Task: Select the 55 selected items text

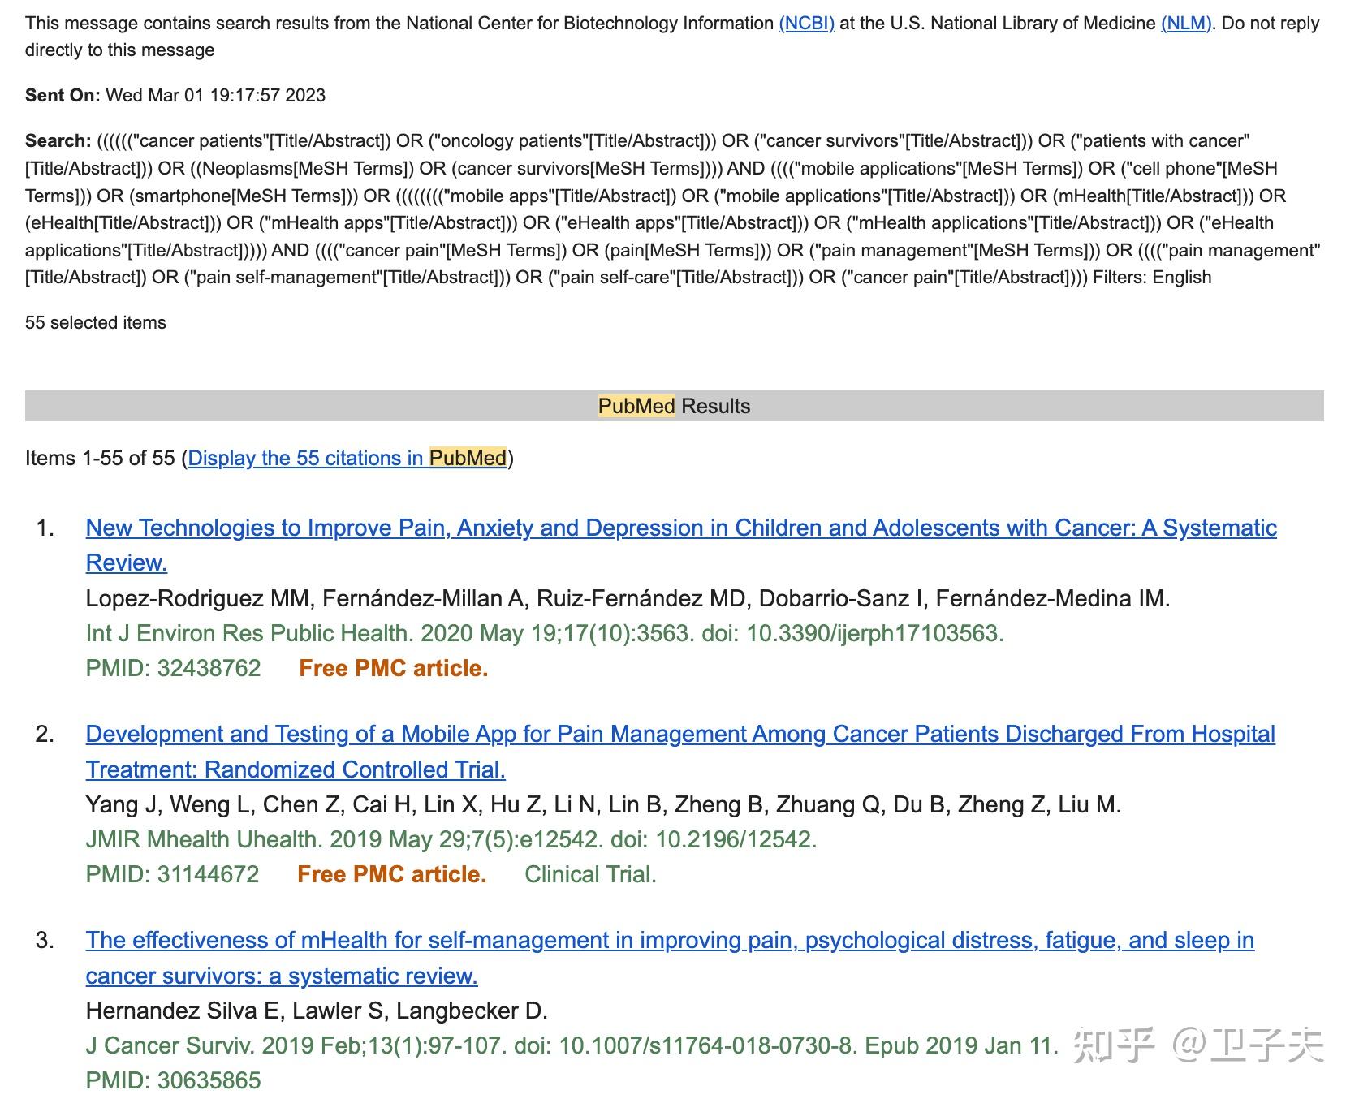Action: (95, 322)
